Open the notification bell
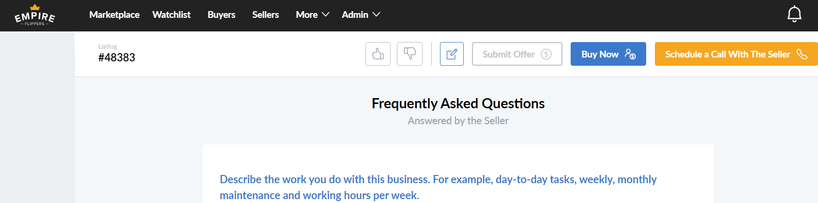The image size is (818, 203). click(794, 14)
